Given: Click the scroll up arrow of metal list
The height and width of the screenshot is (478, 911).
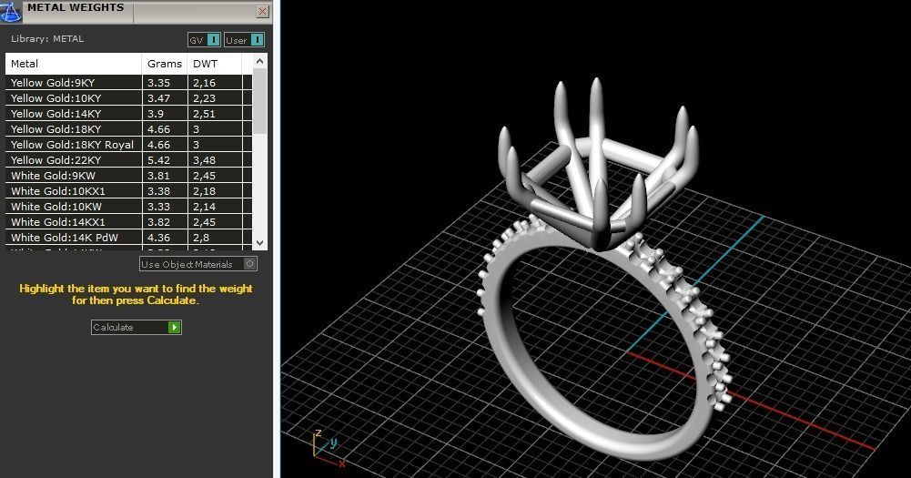Looking at the screenshot, I should tap(259, 61).
